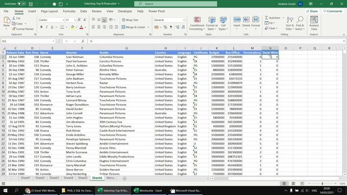Collapse the ribbon chevron
The width and height of the screenshot is (347, 195).
(344, 35)
